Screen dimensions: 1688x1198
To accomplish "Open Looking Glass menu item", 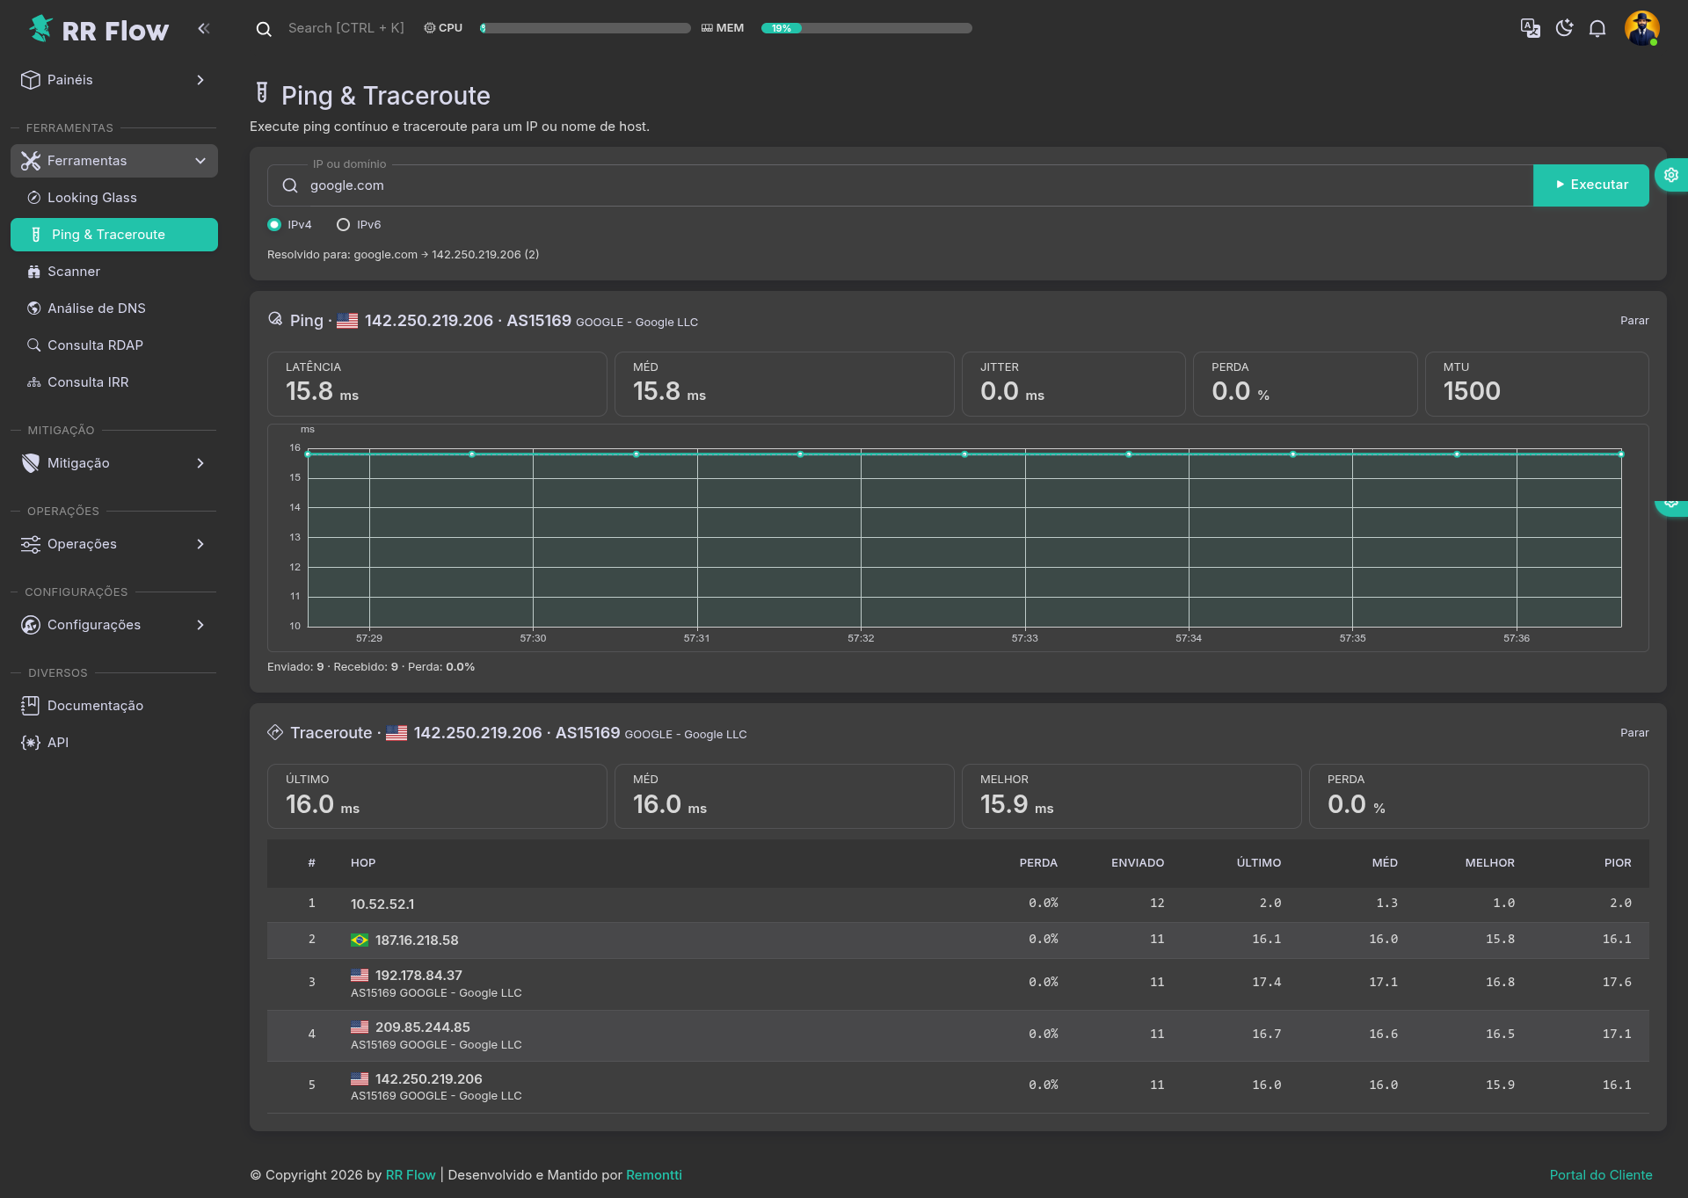I will coord(92,198).
